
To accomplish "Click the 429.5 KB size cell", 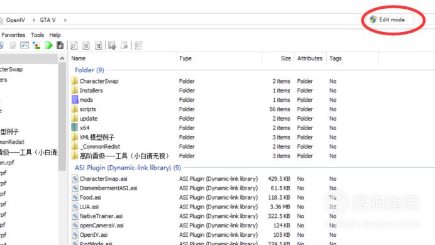I will pos(279,179).
